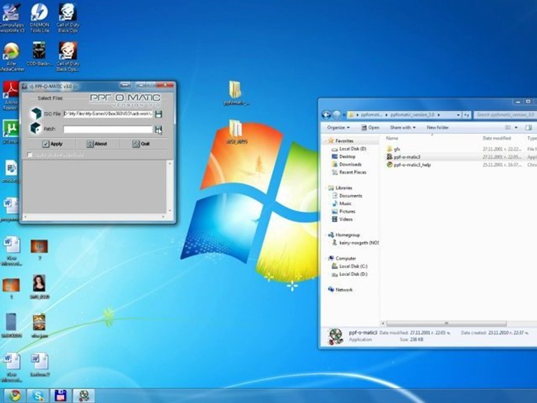Focus the empty Patch input field
This screenshot has width=537, height=403.
[108, 129]
